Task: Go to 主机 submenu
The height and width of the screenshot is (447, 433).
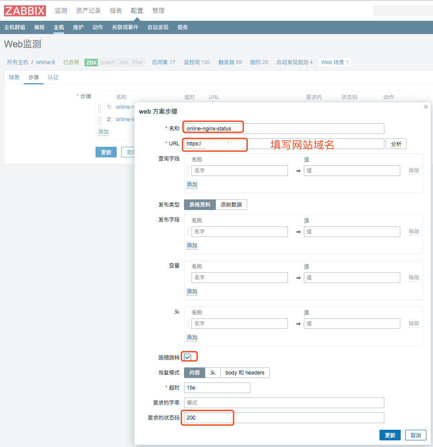Action: coord(59,27)
